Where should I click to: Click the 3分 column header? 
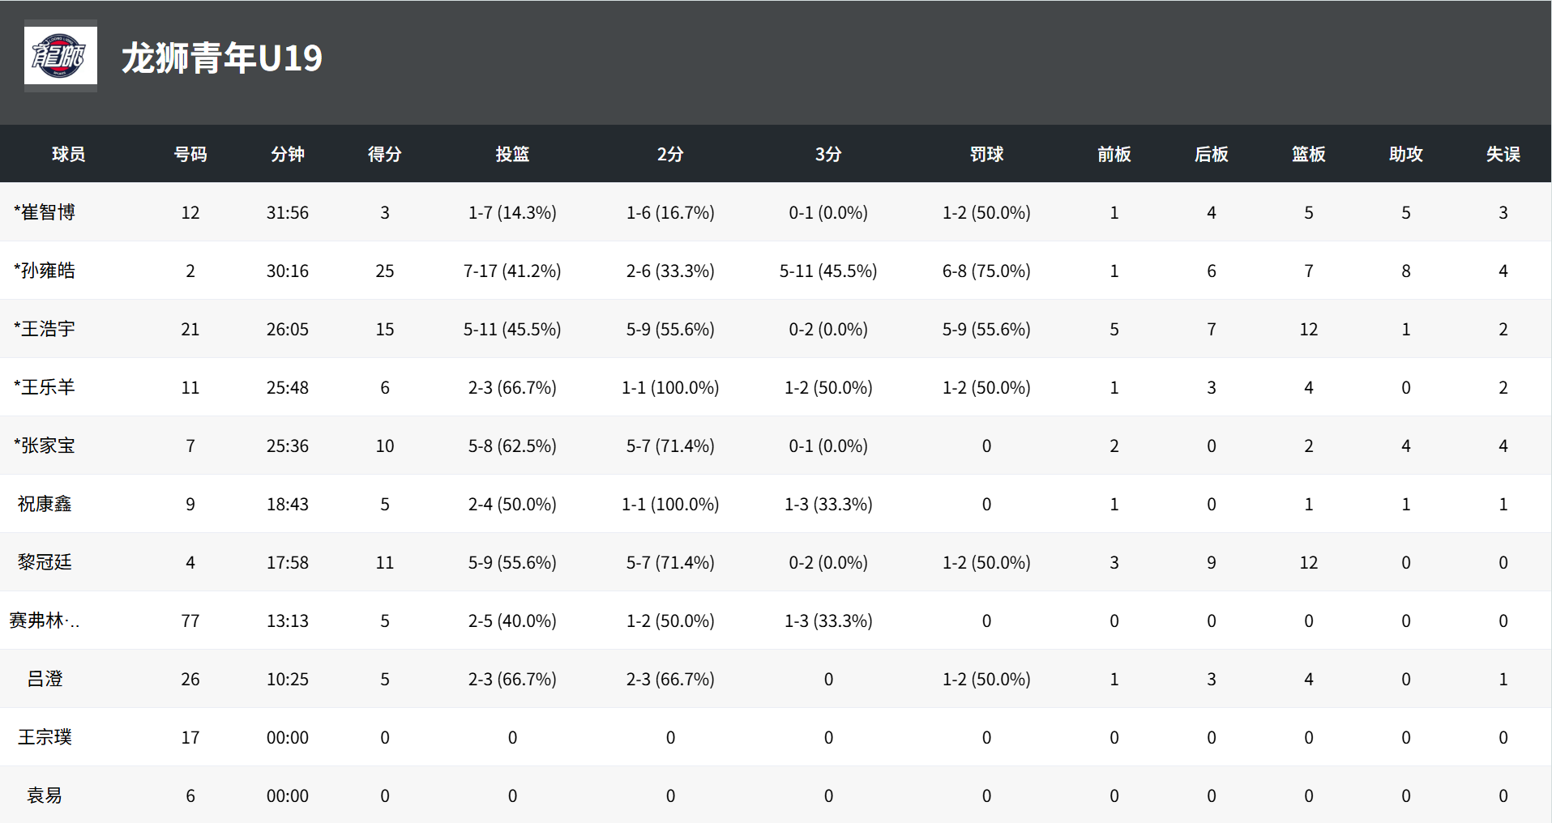tap(828, 154)
